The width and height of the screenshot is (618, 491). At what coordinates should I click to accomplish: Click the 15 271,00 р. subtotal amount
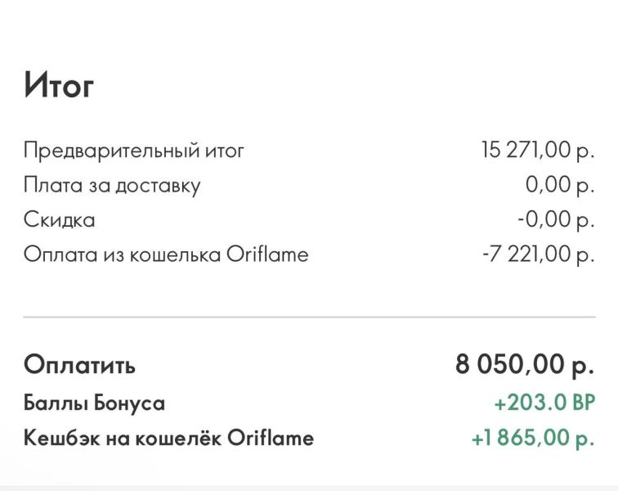click(537, 151)
